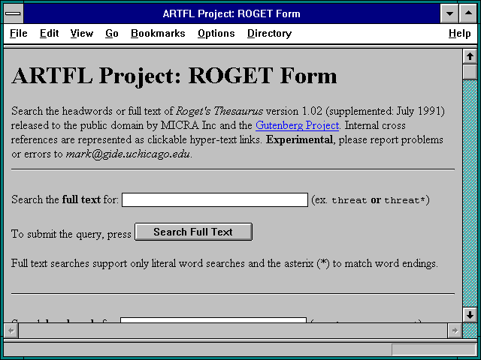Maximize the window with the up-arrow button
This screenshot has width=481, height=360.
coord(468,13)
